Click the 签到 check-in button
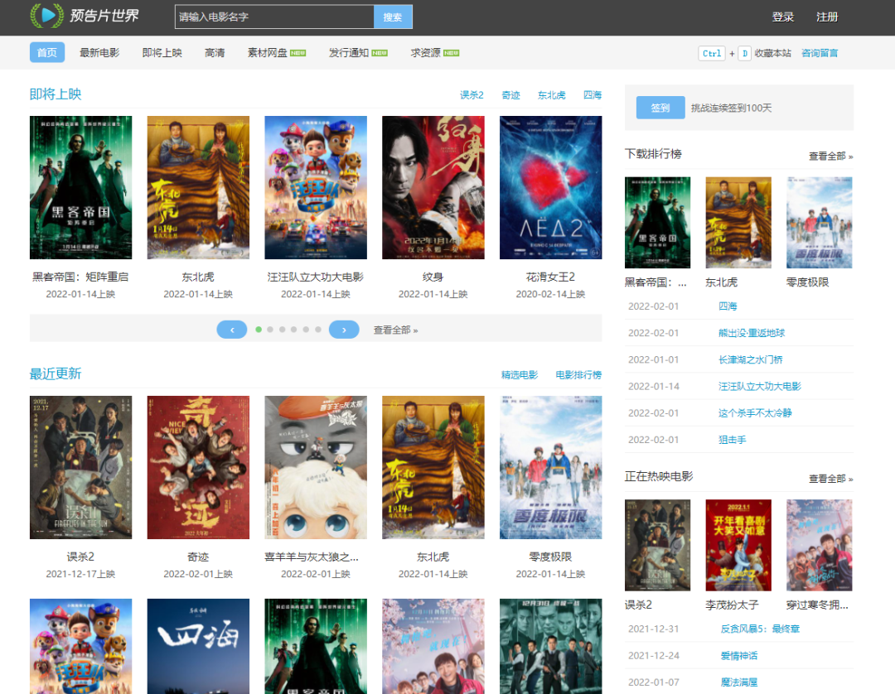Screen dimensions: 895x694 pyautogui.click(x=660, y=108)
